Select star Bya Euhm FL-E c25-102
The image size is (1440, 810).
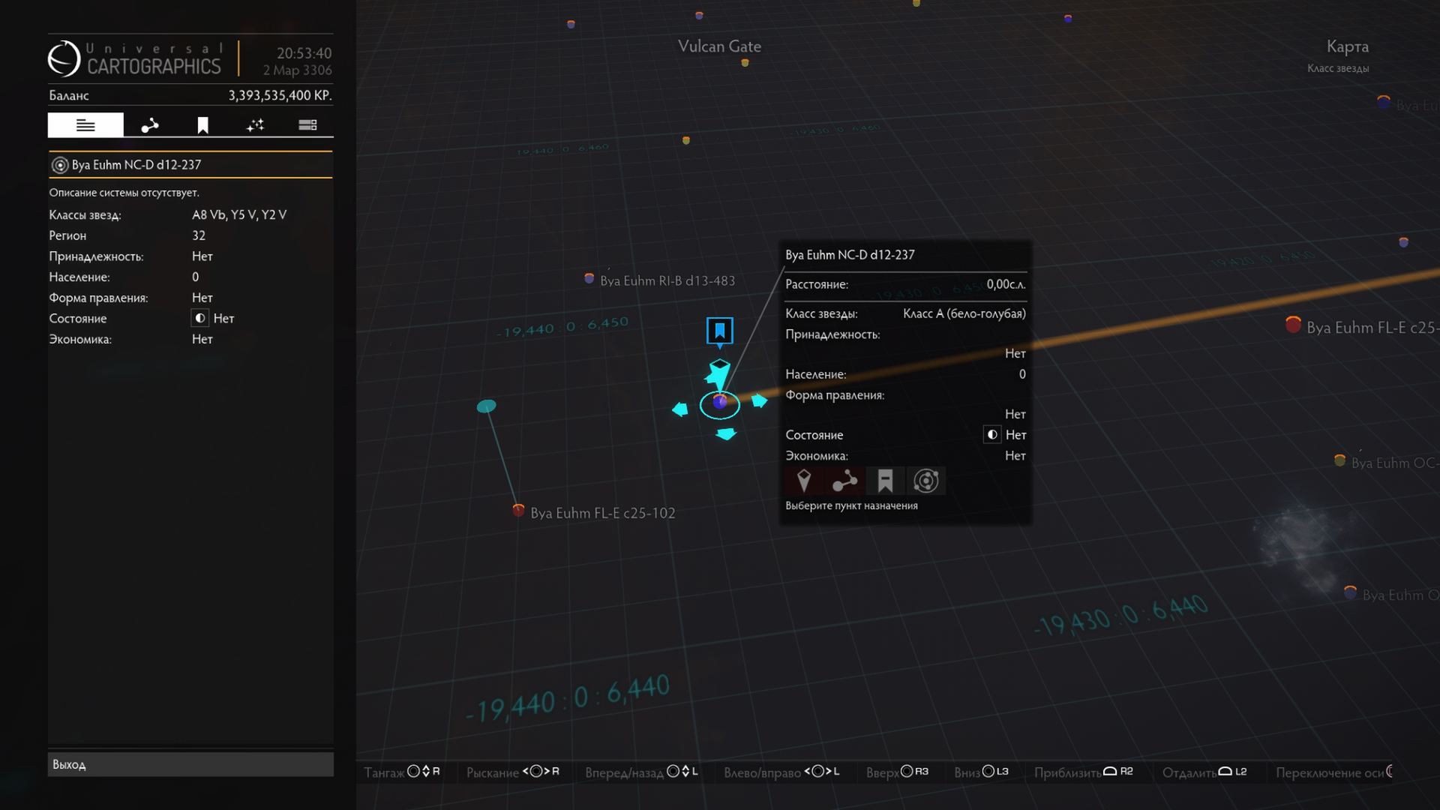click(518, 511)
